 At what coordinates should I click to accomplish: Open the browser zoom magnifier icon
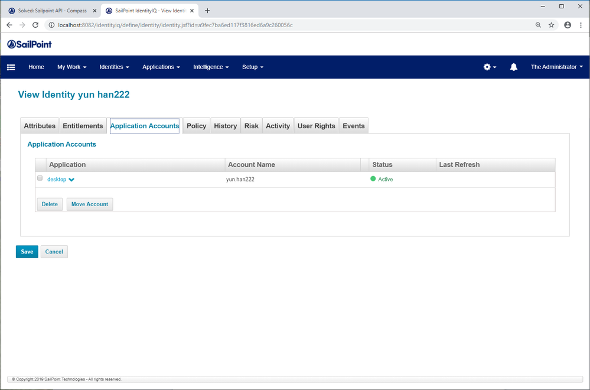(x=538, y=25)
